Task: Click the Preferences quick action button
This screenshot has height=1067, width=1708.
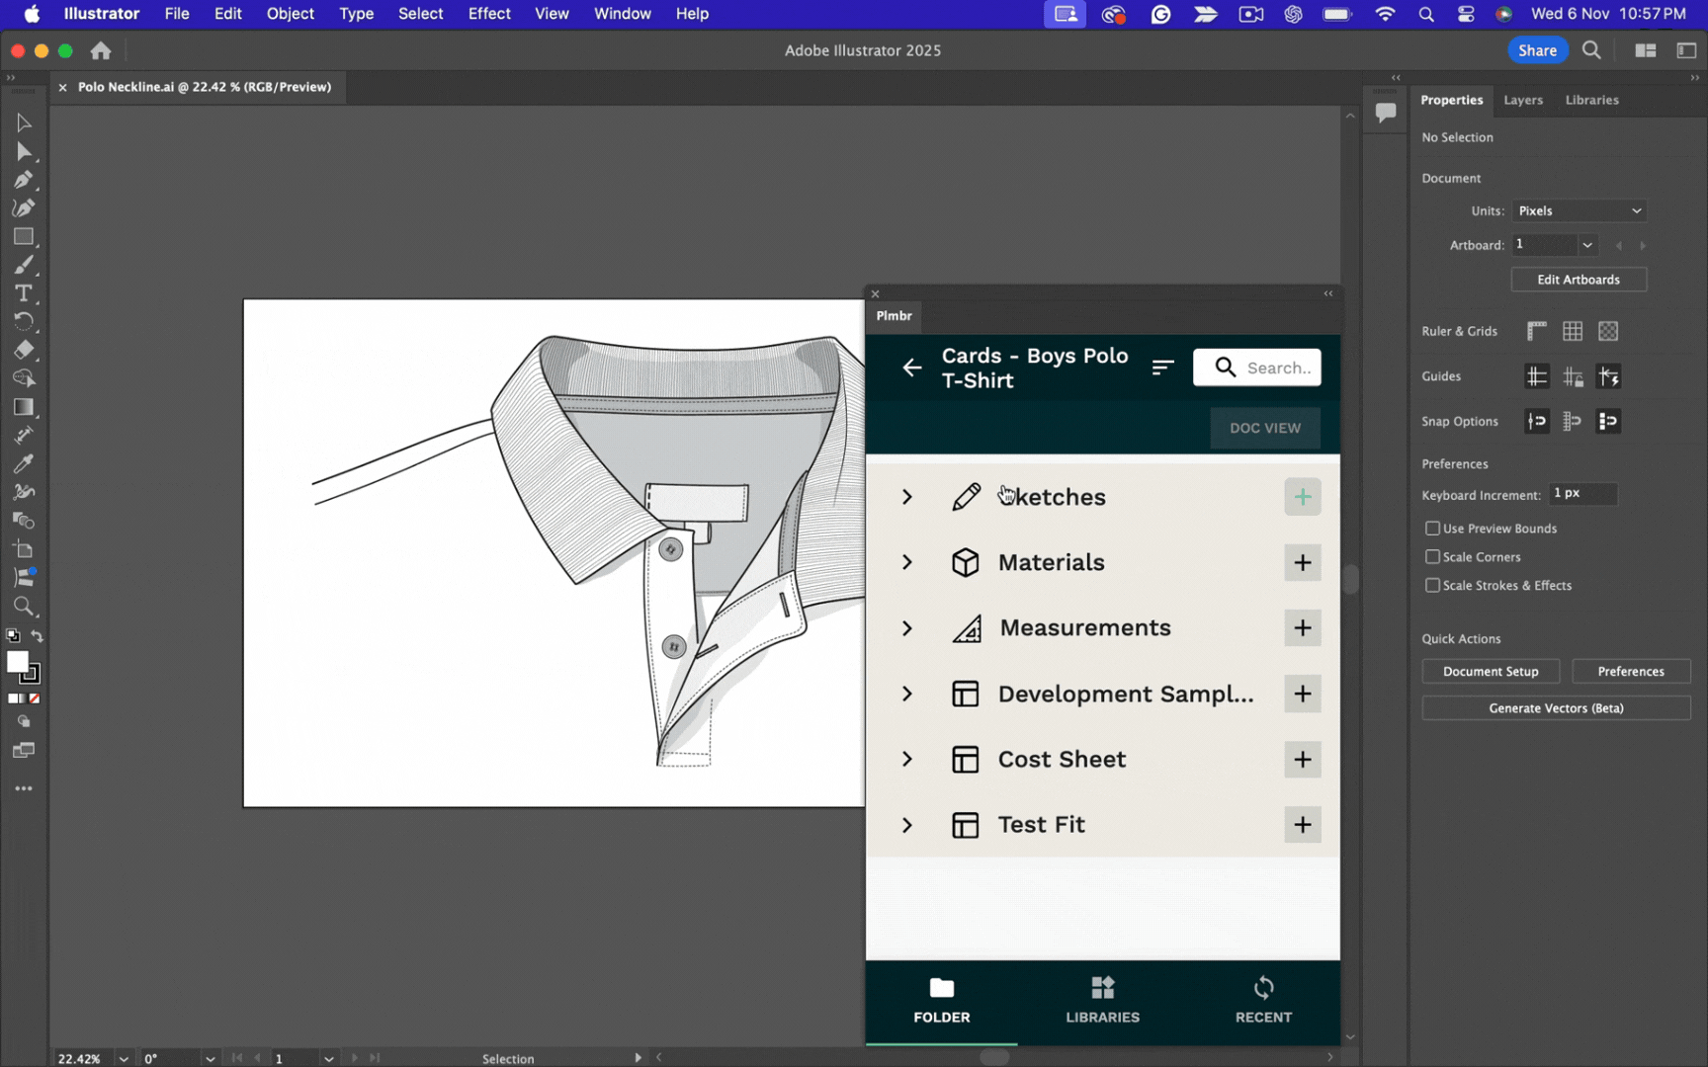Action: (1631, 672)
